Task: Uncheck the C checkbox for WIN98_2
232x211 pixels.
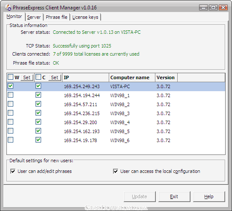Action: point(39,104)
